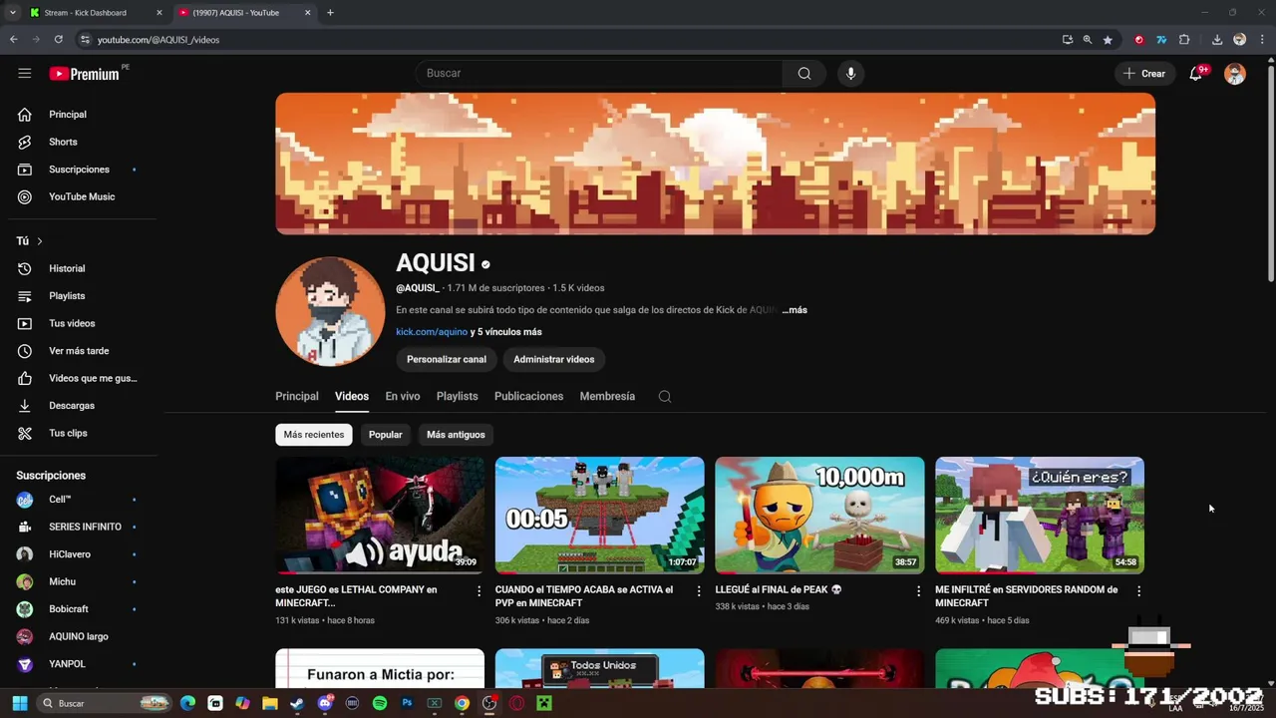The height and width of the screenshot is (718, 1276).
Task: Open new Chrome tab with plus button
Action: click(330, 13)
